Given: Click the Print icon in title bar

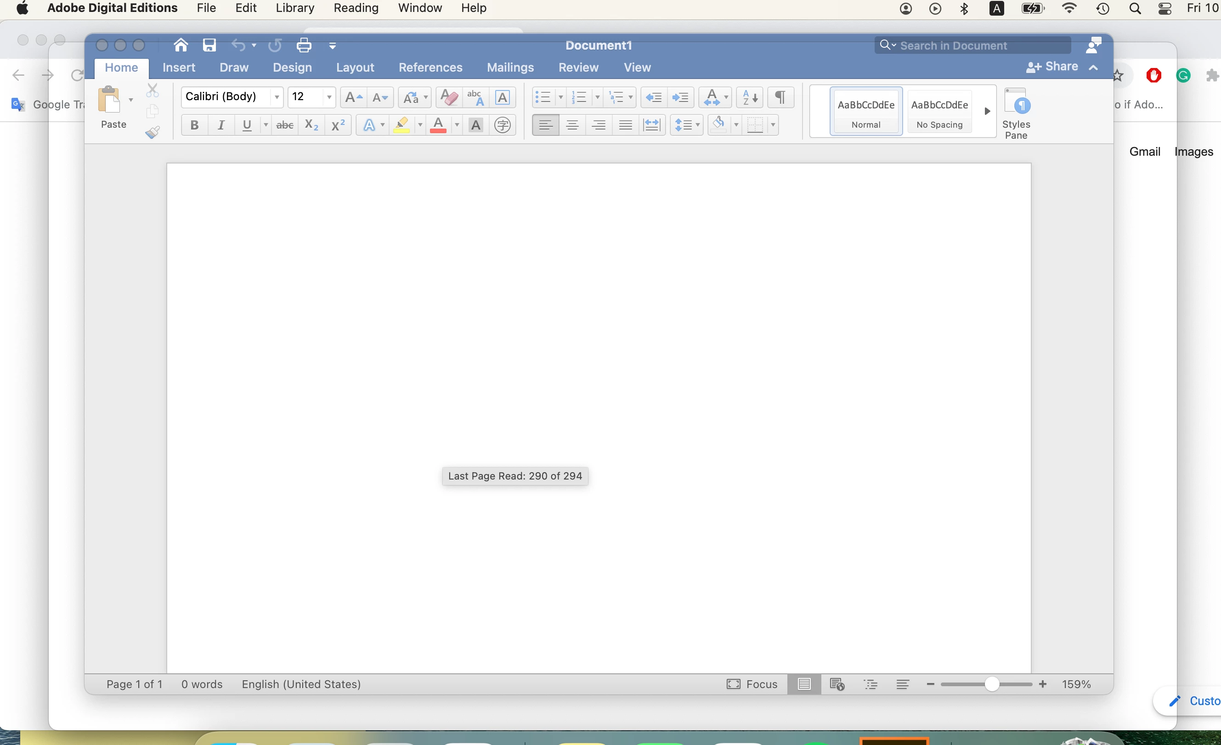Looking at the screenshot, I should (x=304, y=45).
